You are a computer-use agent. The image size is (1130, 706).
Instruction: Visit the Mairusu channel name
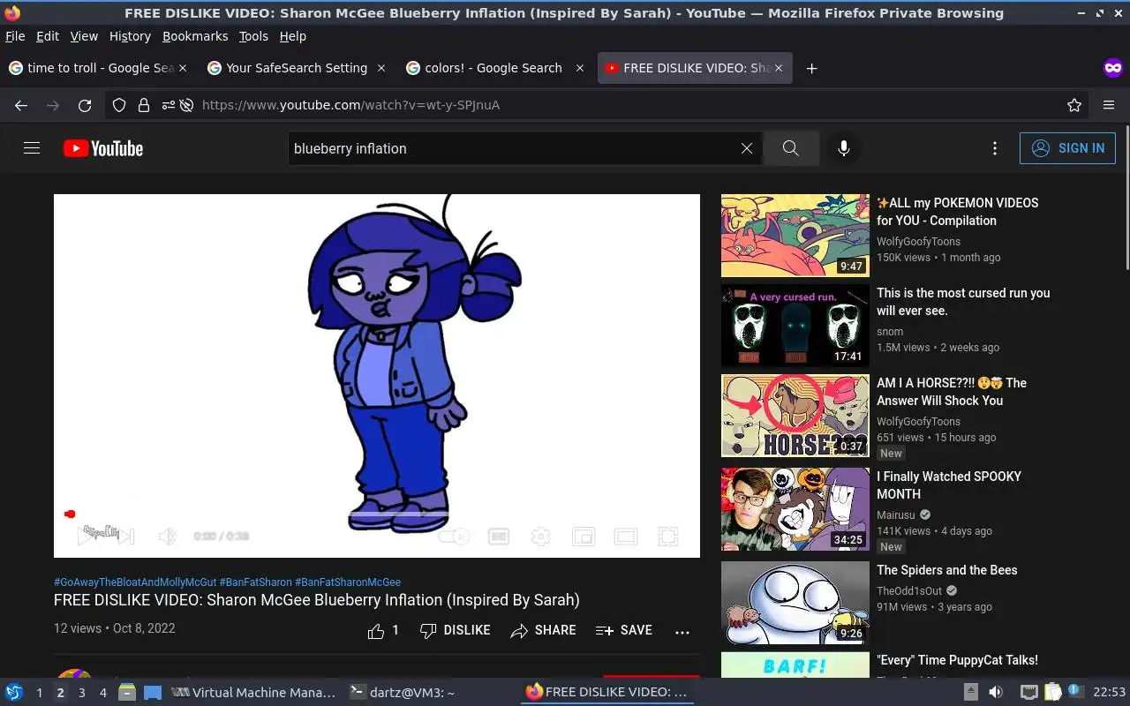896,515
